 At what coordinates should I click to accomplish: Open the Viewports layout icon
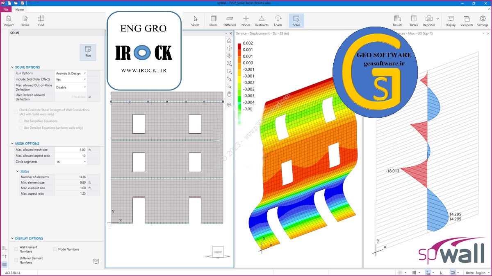[467, 21]
